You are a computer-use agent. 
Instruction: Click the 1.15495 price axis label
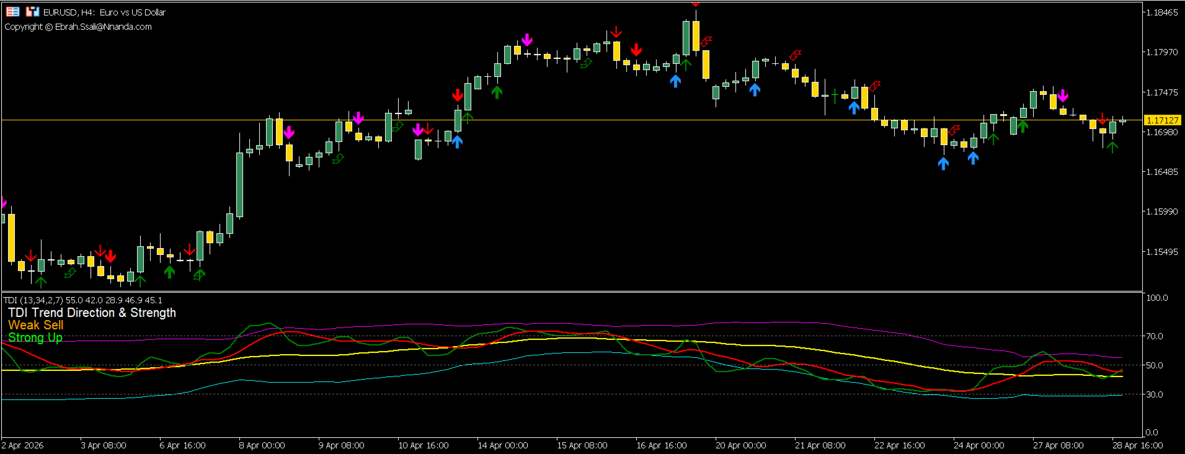(1162, 252)
